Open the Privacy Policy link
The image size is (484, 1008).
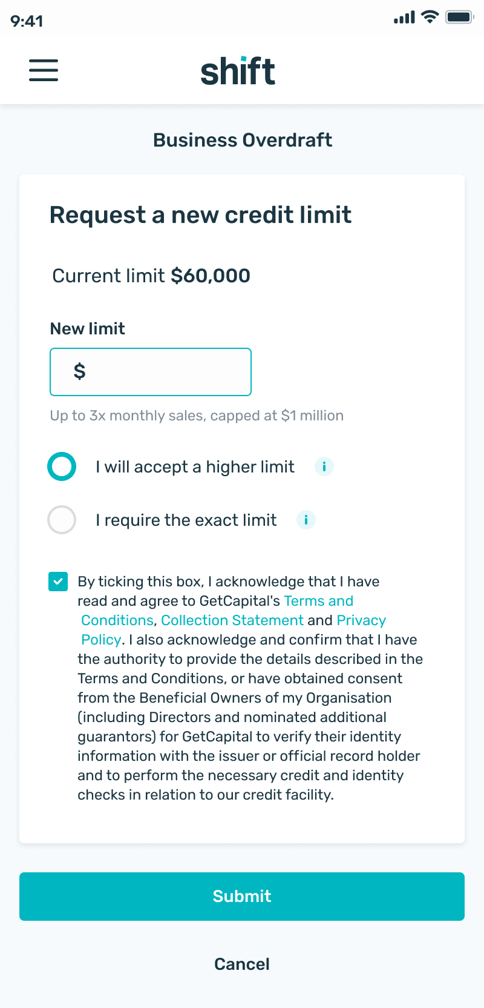pyautogui.click(x=361, y=620)
